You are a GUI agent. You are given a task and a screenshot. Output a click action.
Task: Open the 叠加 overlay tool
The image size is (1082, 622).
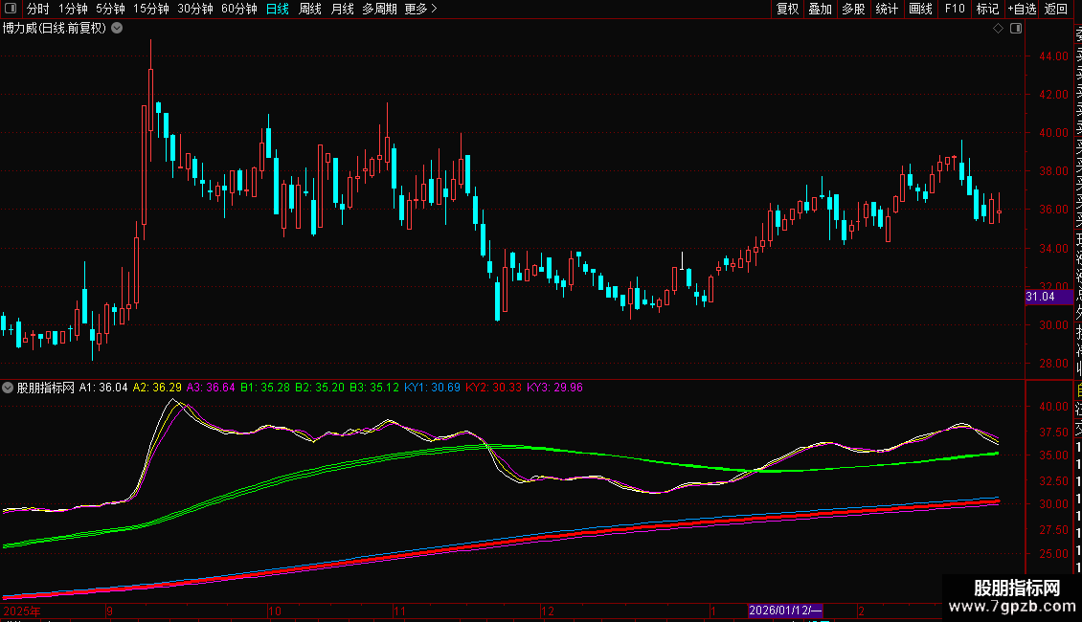point(820,9)
